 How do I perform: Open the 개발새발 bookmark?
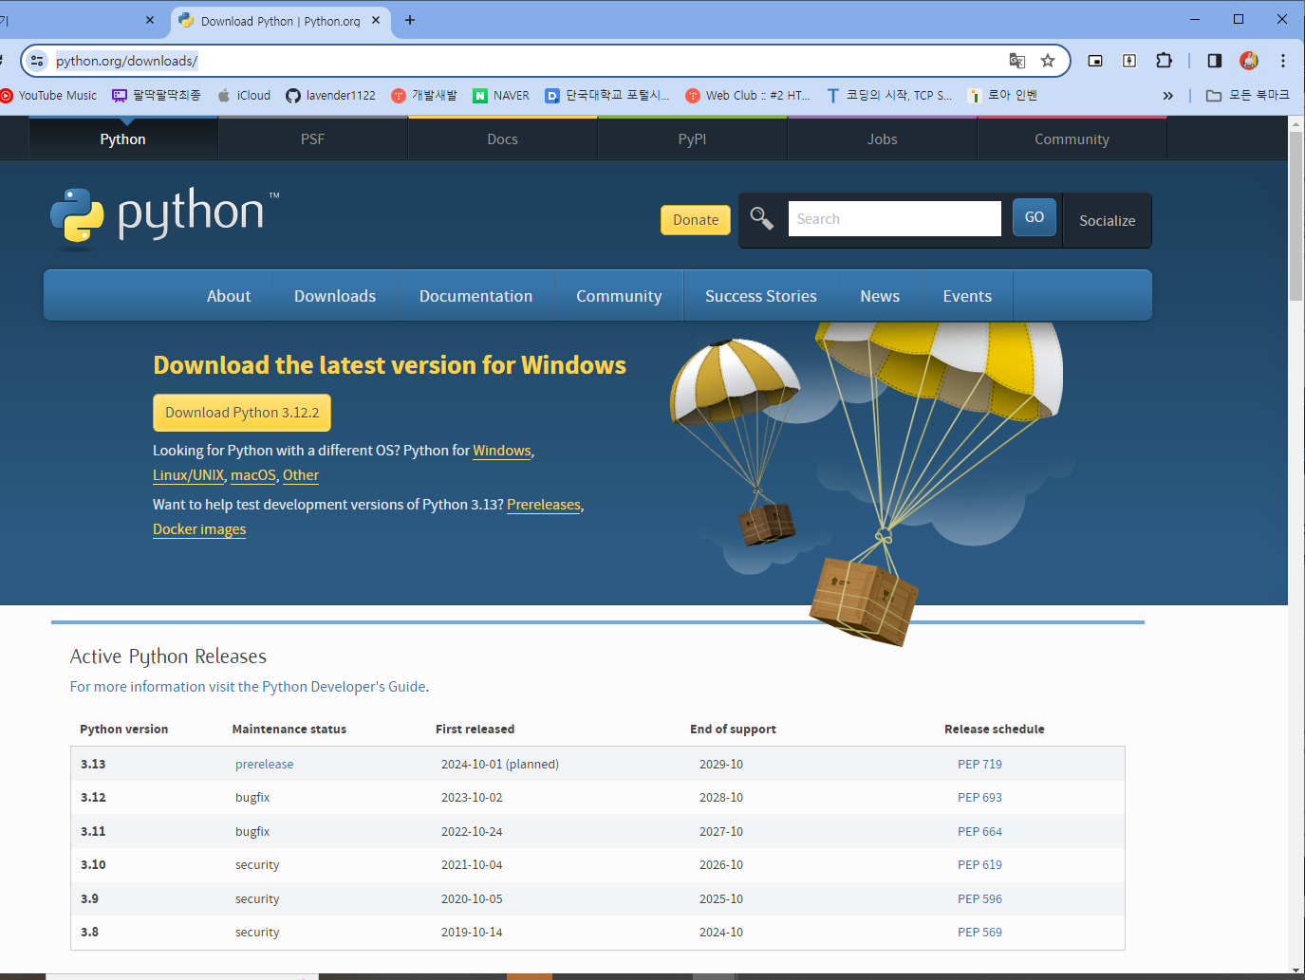424,95
